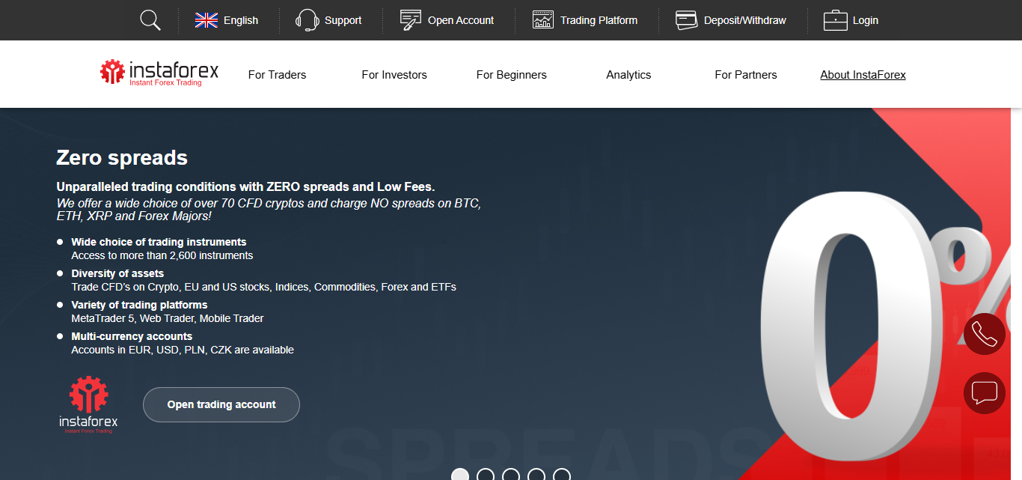Screen dimensions: 1022x480
Task: Select the first carousel slide dot
Action: pos(460,476)
